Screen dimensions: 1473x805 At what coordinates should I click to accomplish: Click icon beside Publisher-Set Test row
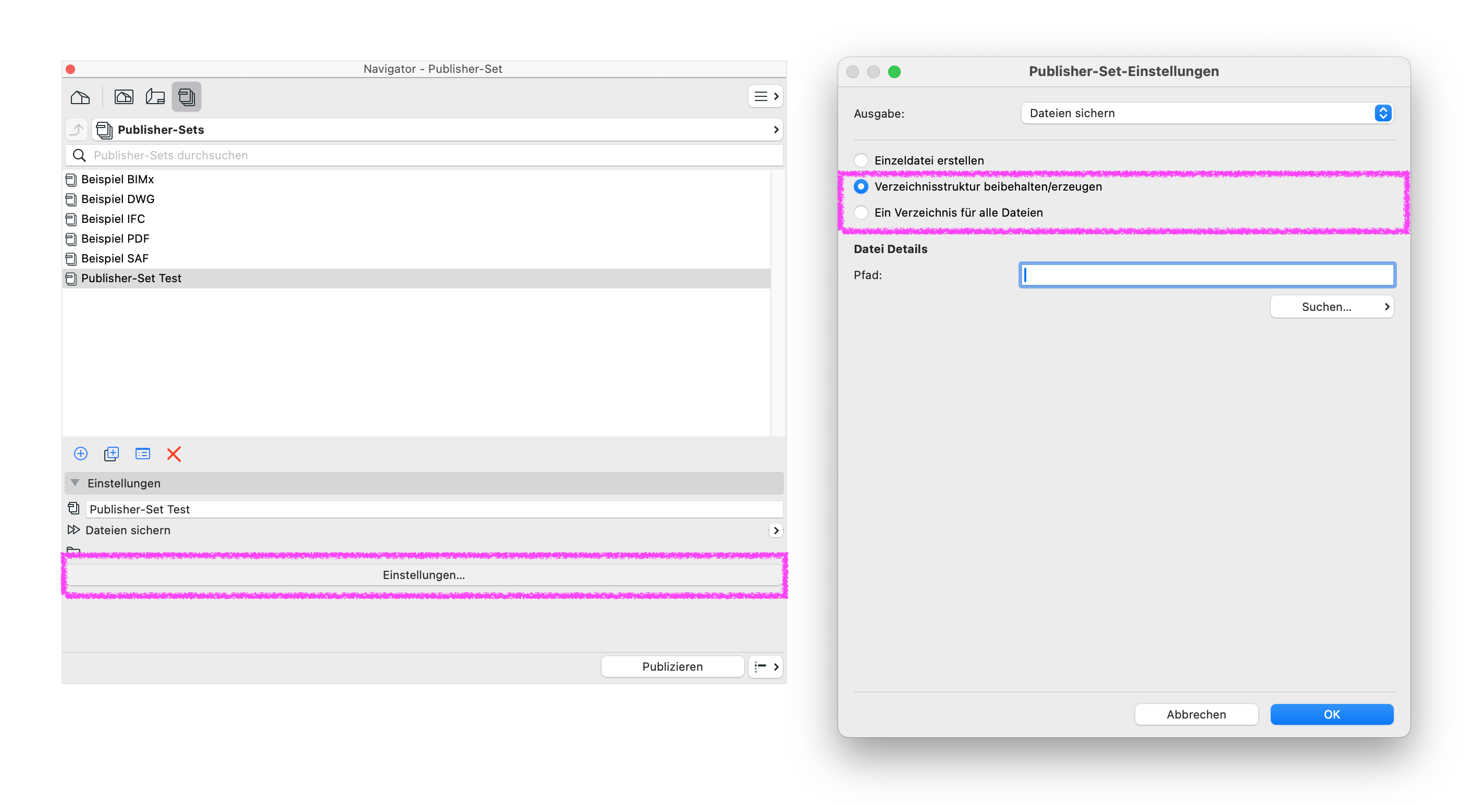tap(71, 279)
